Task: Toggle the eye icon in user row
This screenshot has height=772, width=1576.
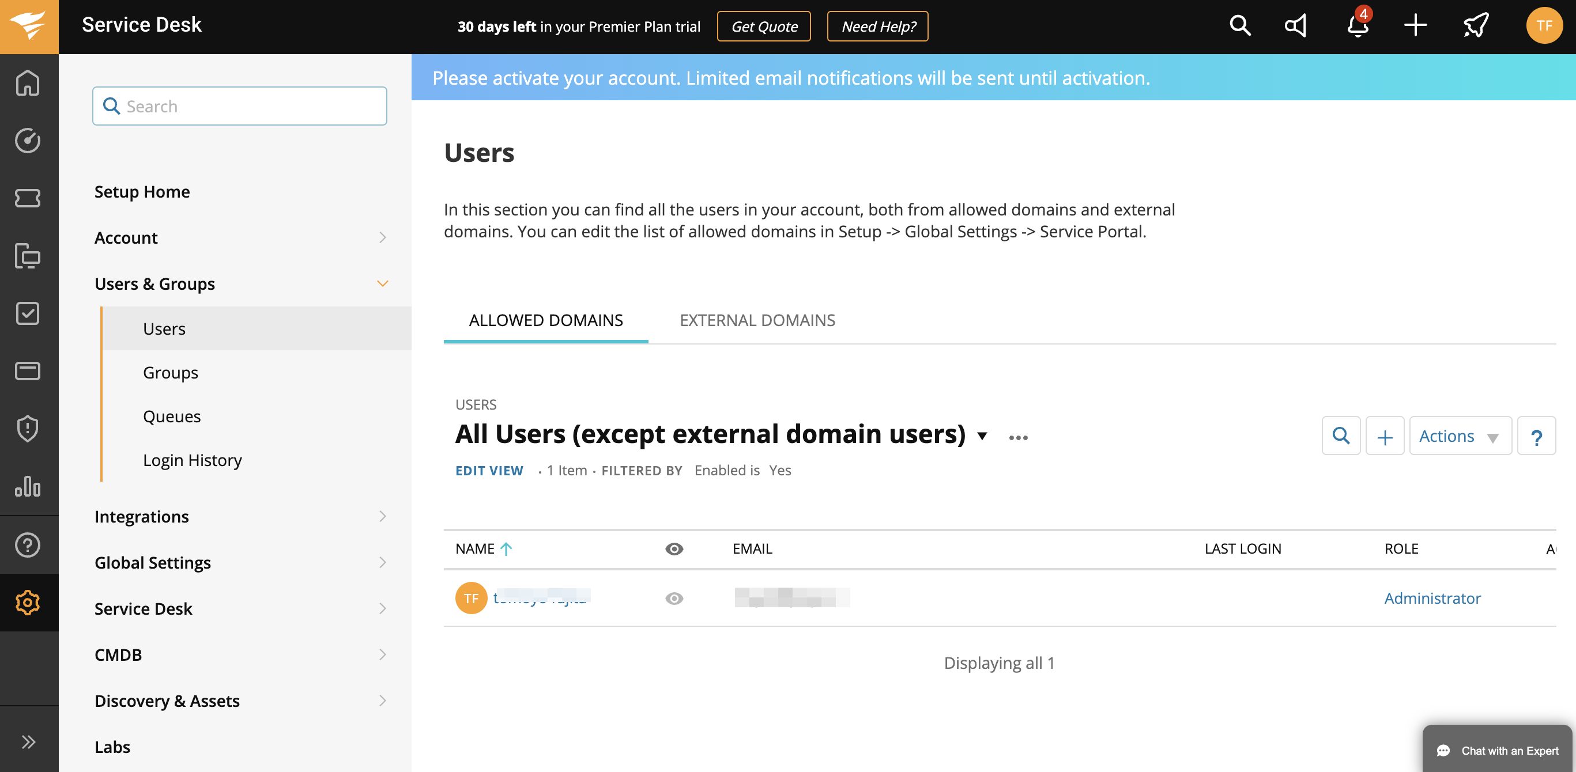Action: point(674,599)
